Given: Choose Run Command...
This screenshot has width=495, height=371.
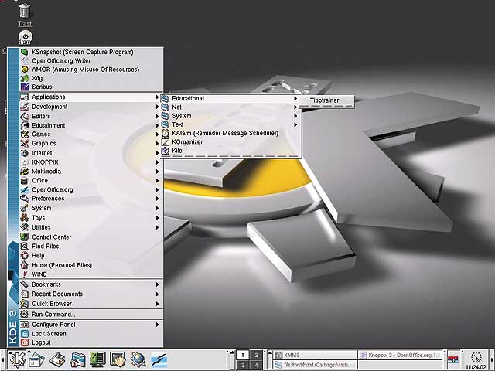Looking at the screenshot, I should (91, 315).
